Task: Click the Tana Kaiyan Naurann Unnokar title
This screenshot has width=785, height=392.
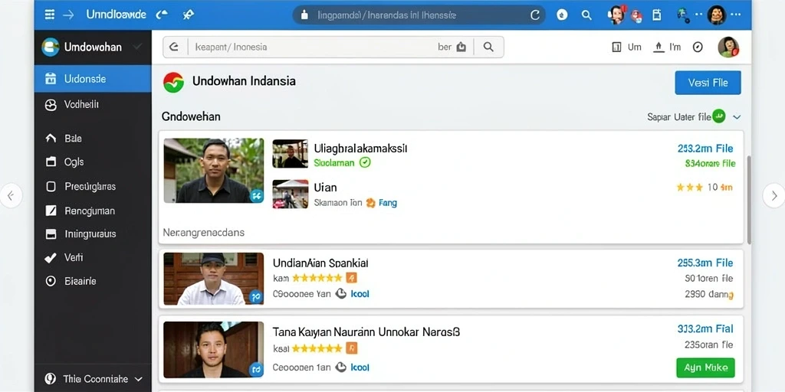Action: pos(366,332)
